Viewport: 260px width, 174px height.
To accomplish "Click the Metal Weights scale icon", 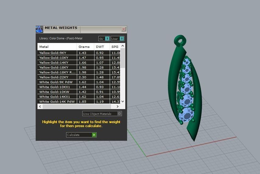I will [x=39, y=30].
